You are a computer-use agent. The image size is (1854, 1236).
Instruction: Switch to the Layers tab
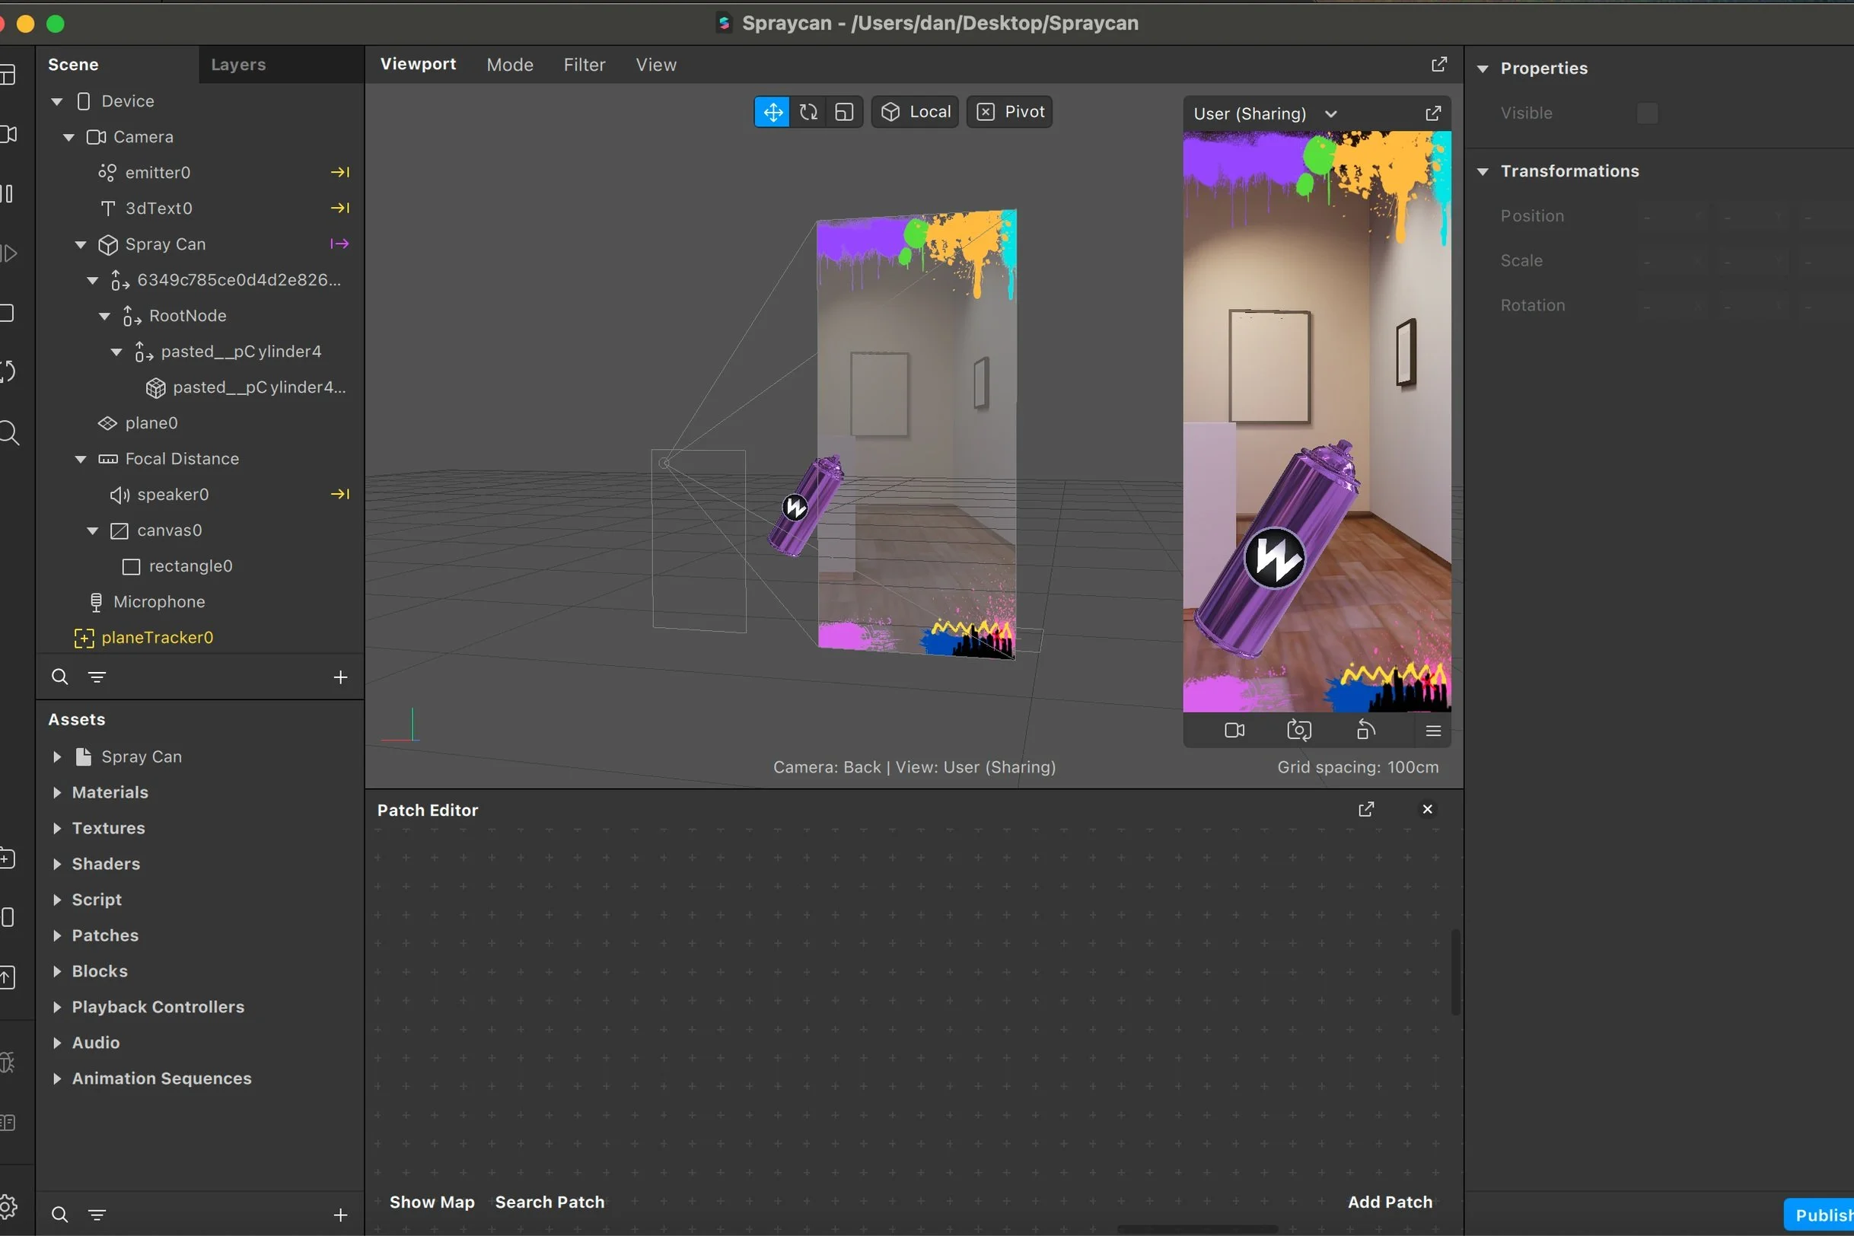(x=238, y=65)
